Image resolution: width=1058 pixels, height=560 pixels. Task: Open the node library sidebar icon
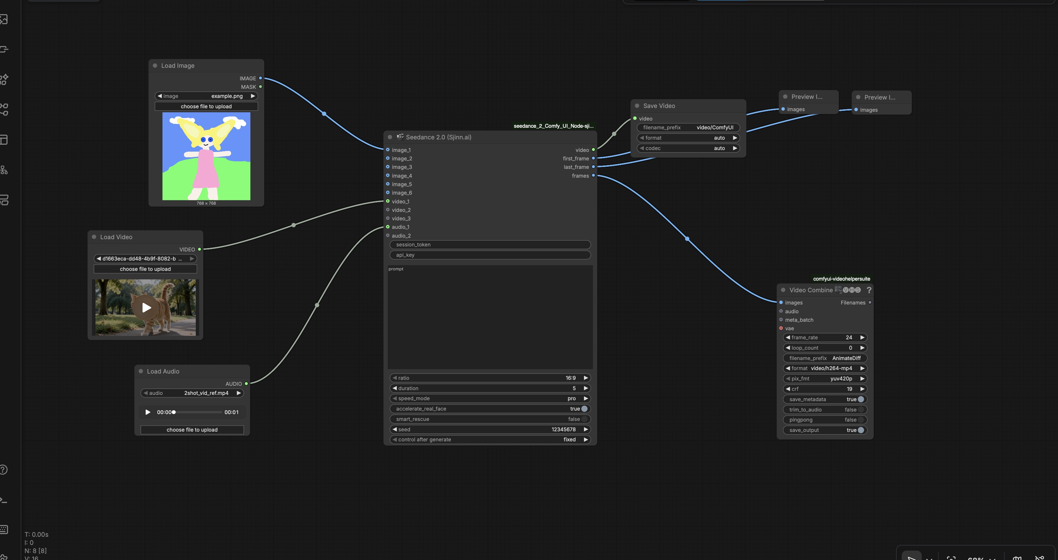(x=4, y=49)
